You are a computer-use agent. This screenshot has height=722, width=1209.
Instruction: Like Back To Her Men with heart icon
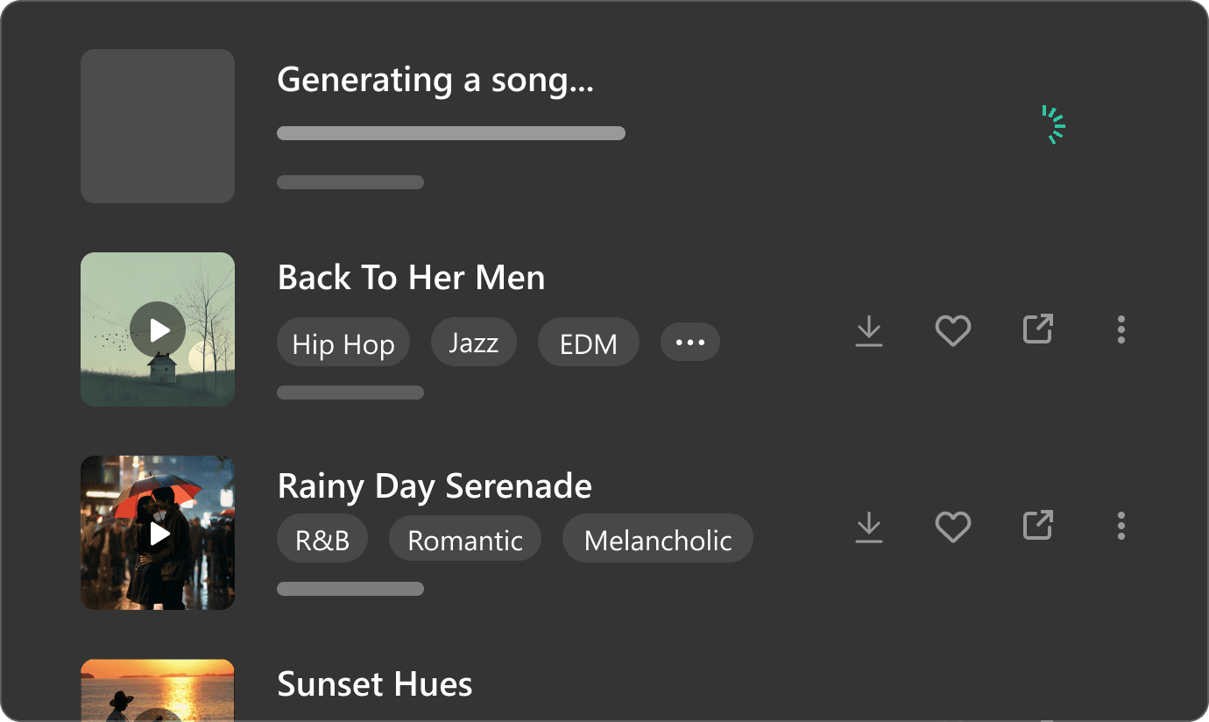(x=953, y=331)
